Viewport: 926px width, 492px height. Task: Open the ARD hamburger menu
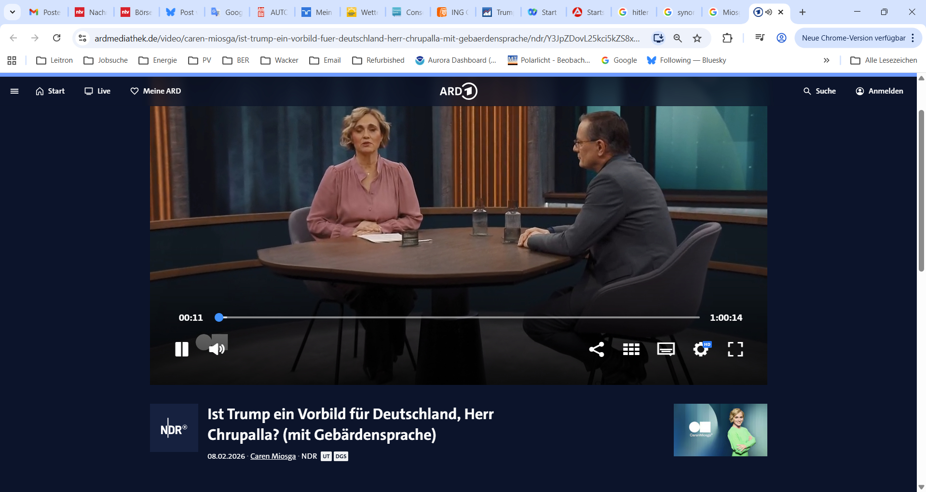[14, 91]
